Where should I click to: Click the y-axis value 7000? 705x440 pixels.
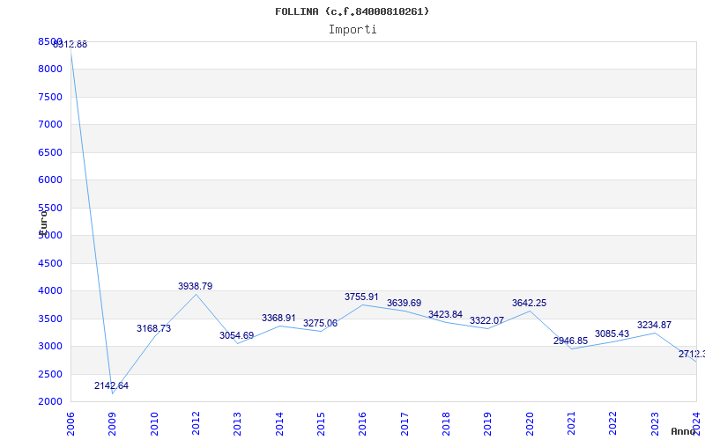50,124
